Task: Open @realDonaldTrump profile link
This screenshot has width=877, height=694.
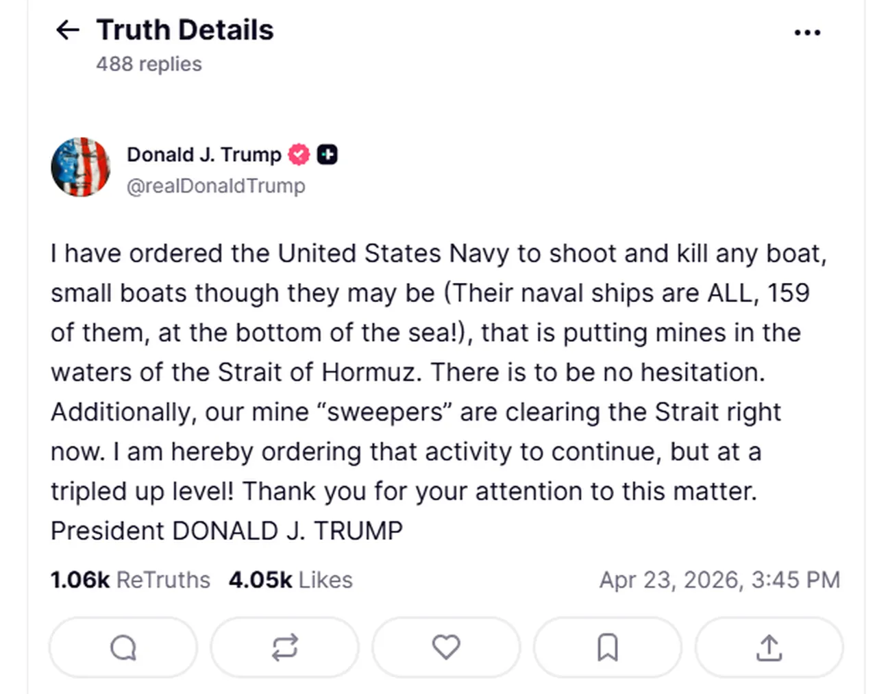Action: pyautogui.click(x=216, y=186)
